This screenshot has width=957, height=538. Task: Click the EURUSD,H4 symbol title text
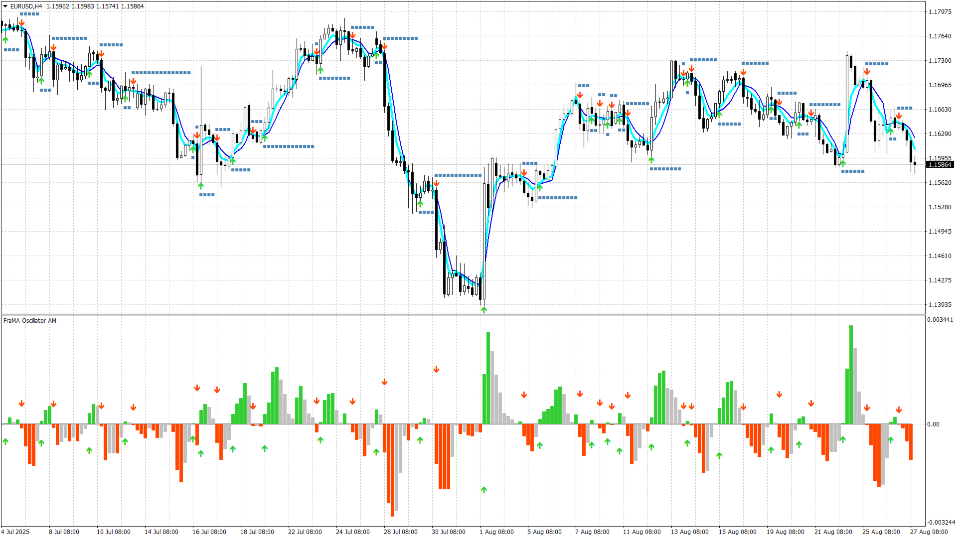click(x=26, y=6)
